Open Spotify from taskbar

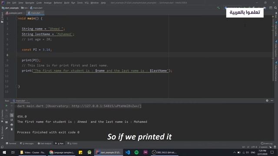pyautogui.click(x=136, y=152)
